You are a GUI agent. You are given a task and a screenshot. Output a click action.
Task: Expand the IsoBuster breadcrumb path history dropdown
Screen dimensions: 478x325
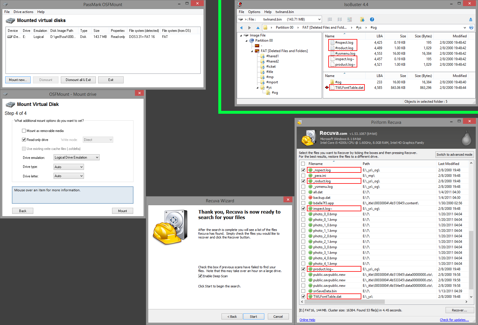pyautogui.click(x=465, y=28)
